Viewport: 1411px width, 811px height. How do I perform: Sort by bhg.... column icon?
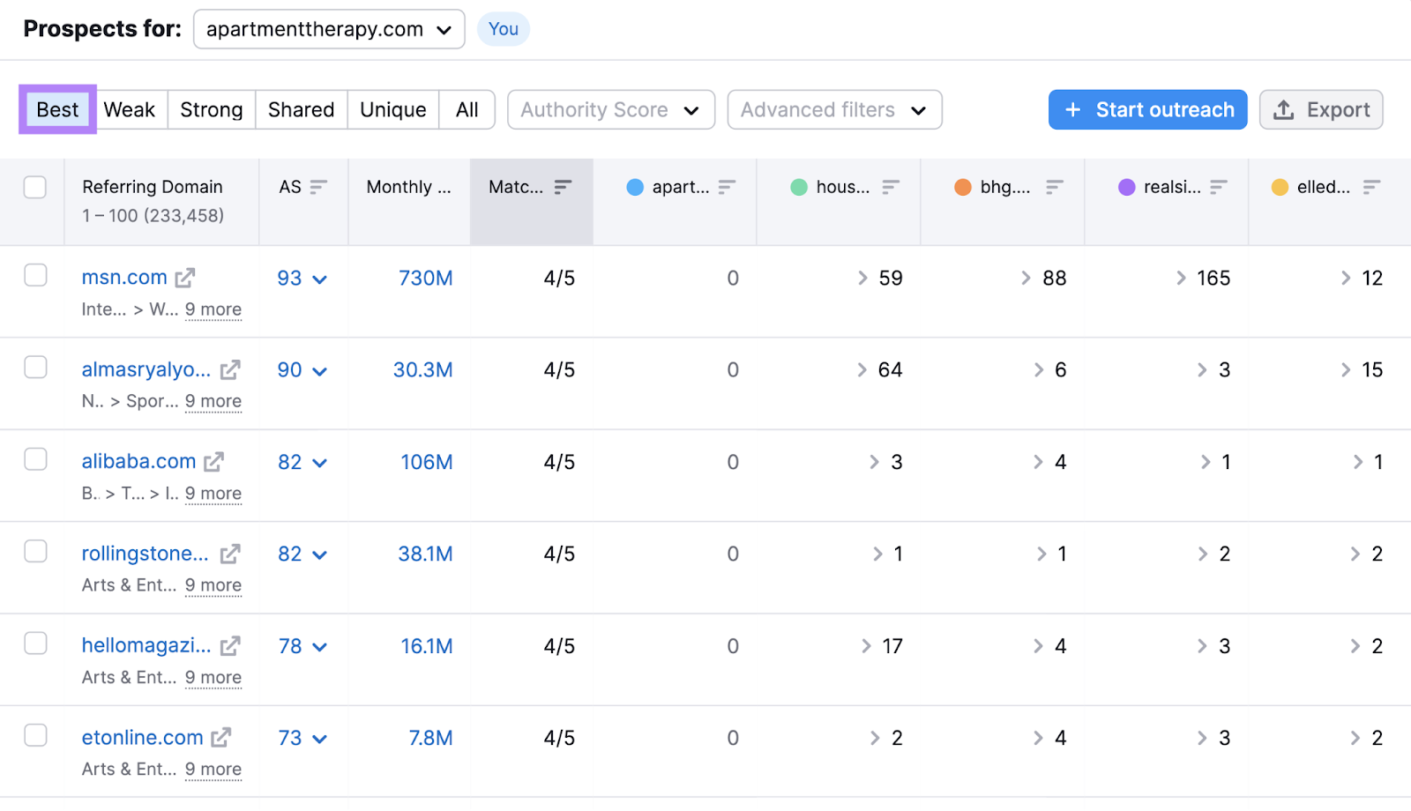pos(1055,187)
